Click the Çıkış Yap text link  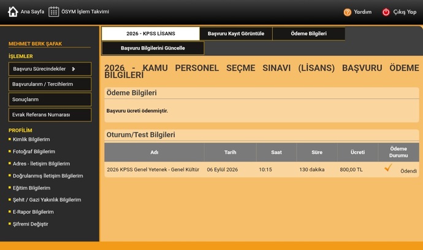pos(405,12)
